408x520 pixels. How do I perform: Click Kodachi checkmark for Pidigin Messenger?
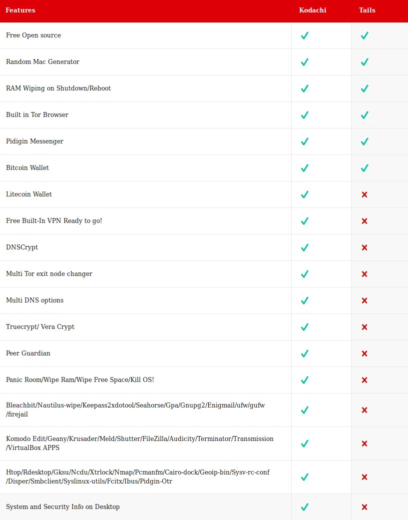305,141
